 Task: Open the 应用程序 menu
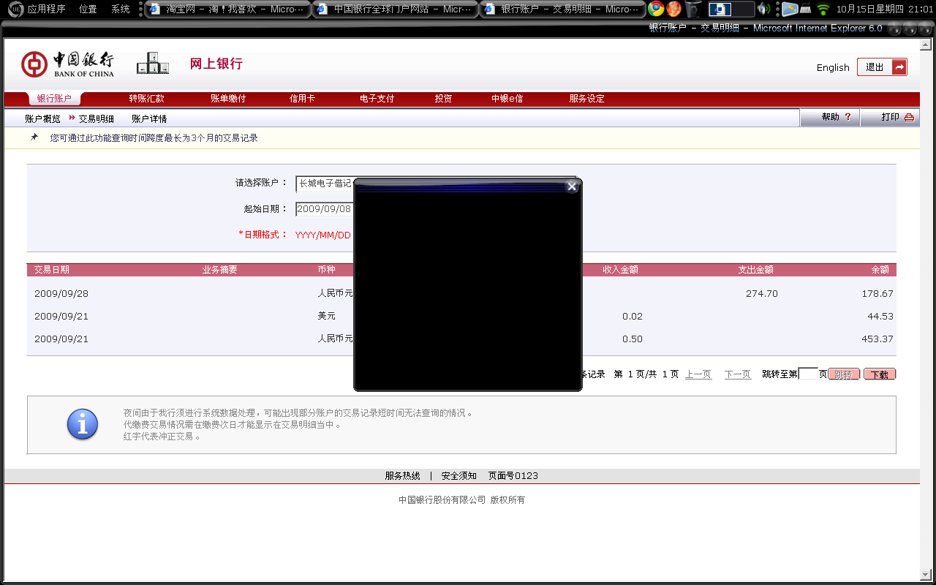coord(46,9)
